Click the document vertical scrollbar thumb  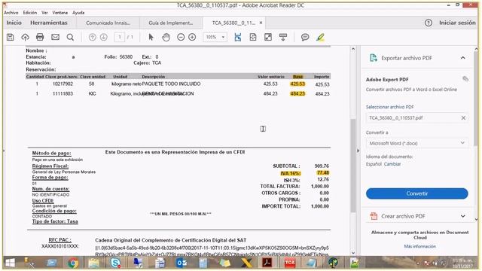click(353, 166)
